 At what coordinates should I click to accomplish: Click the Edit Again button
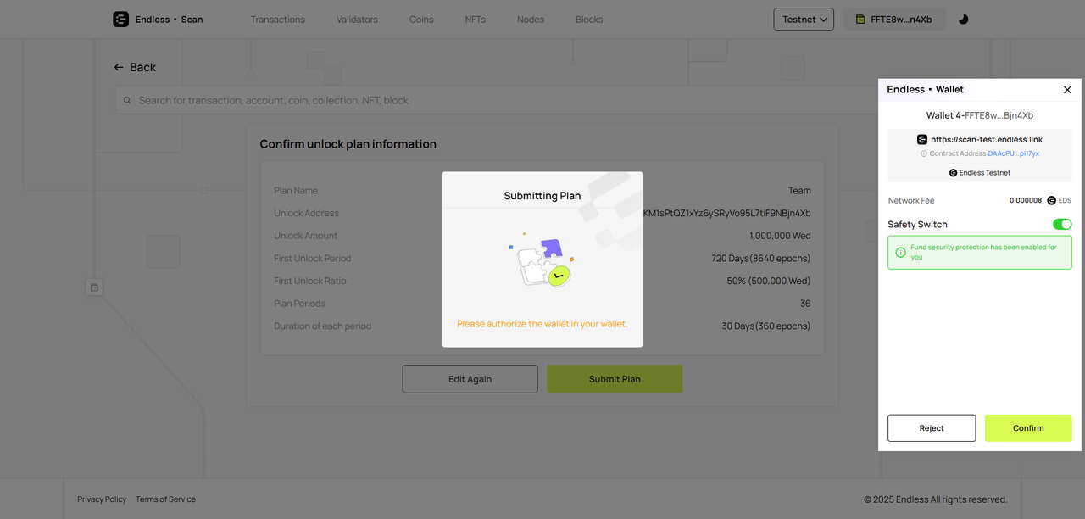[x=470, y=379]
